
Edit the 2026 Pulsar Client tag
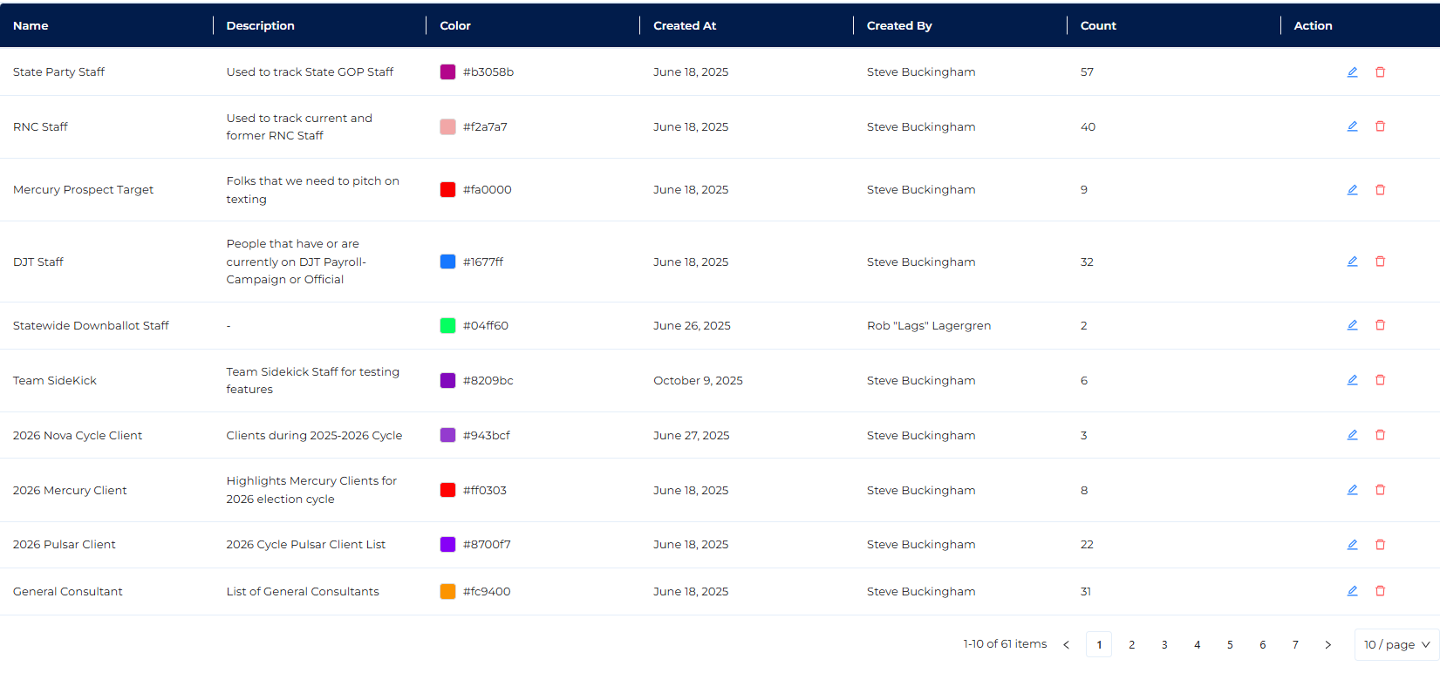[x=1352, y=545]
